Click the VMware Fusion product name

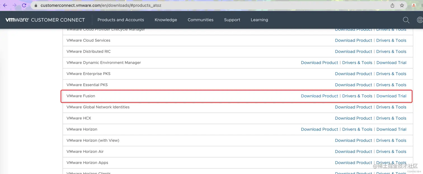(x=81, y=96)
